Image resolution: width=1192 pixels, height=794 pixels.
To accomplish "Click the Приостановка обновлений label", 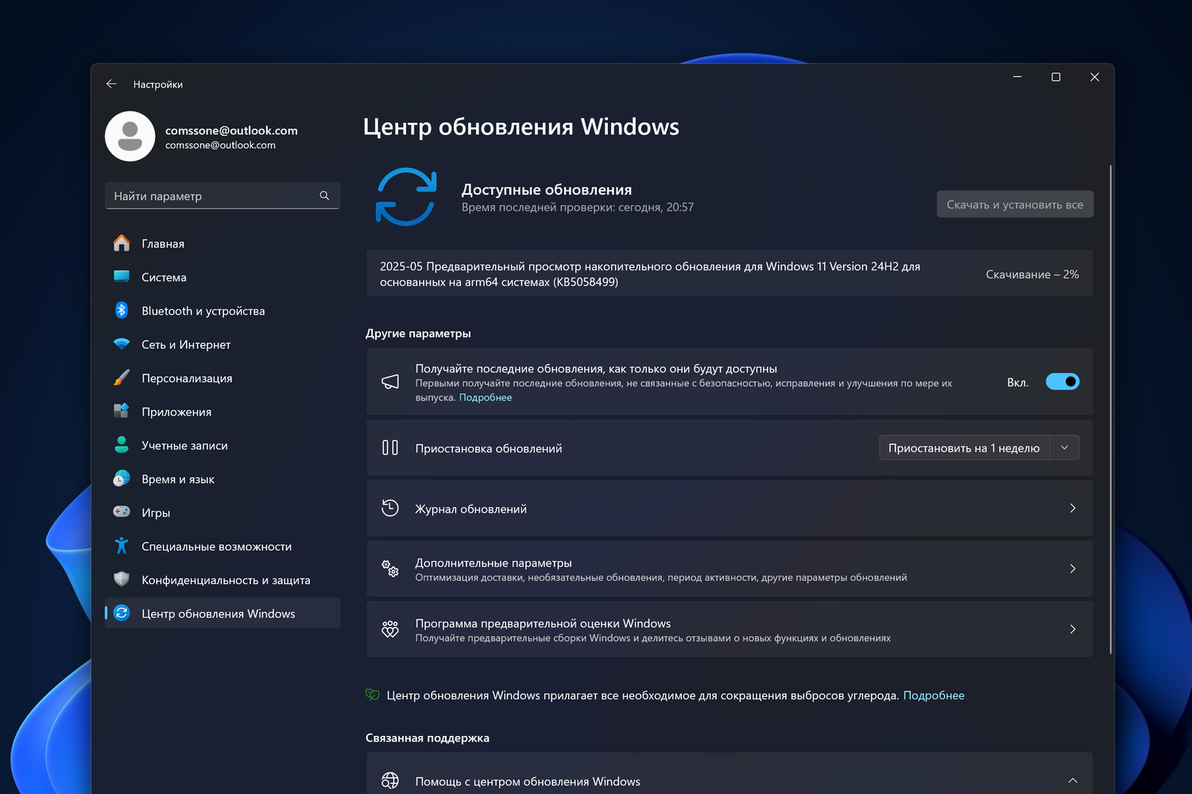I will 489,448.
